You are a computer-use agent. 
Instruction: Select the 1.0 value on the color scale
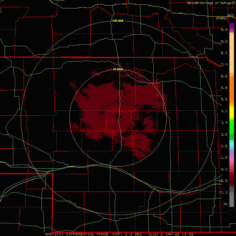click(224, 158)
